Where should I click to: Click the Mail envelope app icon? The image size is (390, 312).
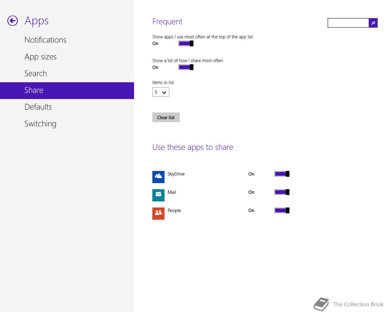click(x=158, y=195)
